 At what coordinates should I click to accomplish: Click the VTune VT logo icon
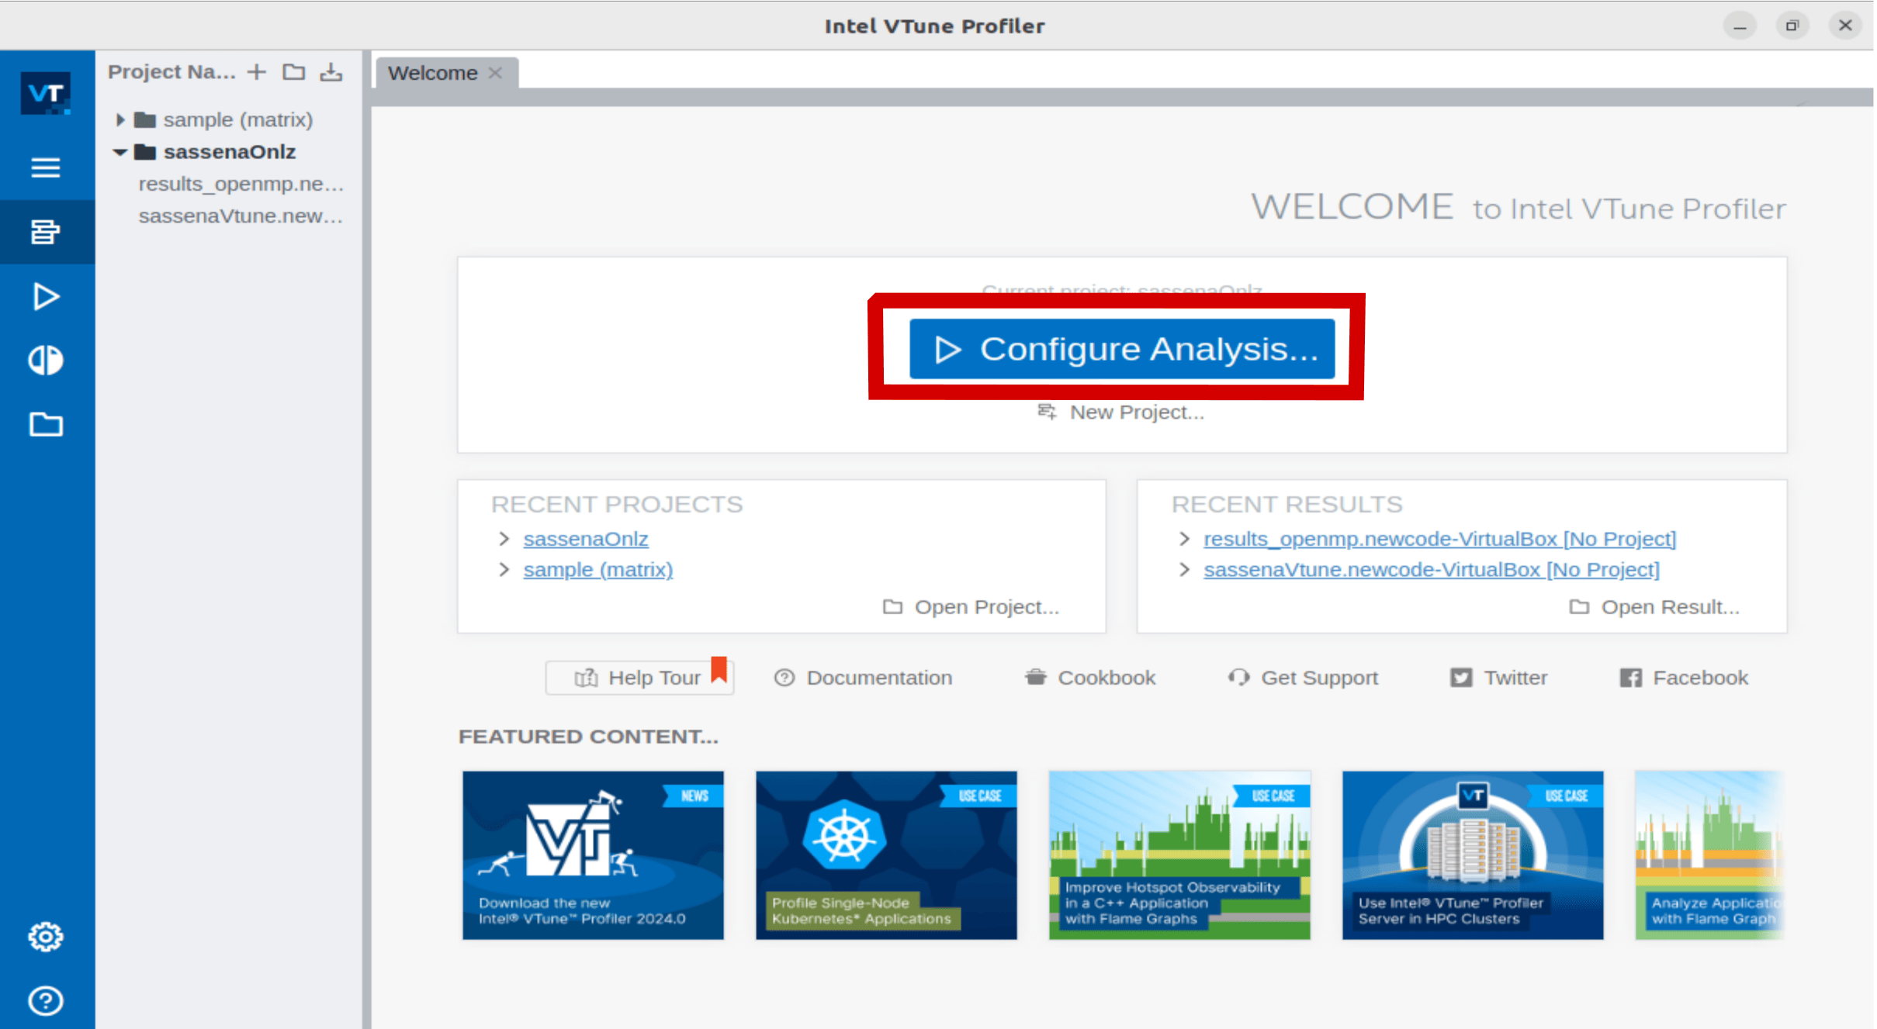click(x=46, y=94)
